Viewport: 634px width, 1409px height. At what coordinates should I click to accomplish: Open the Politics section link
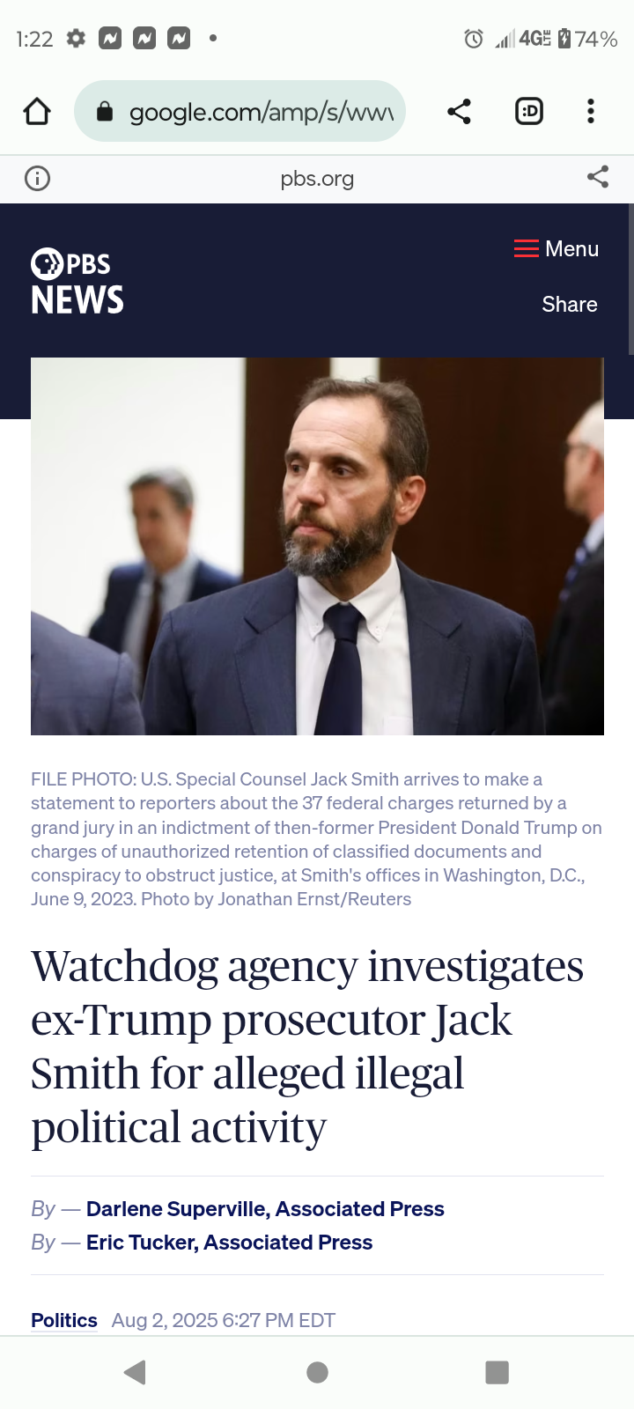point(64,1320)
